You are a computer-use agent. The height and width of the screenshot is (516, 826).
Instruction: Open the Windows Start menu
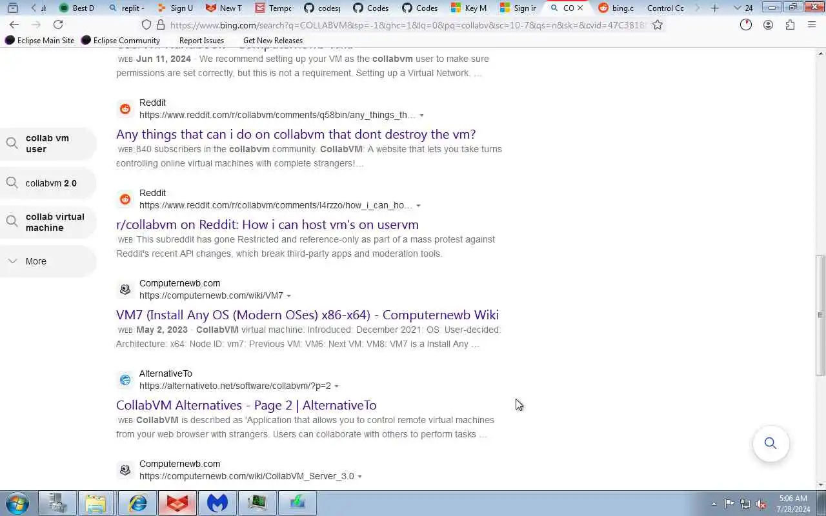tap(17, 503)
